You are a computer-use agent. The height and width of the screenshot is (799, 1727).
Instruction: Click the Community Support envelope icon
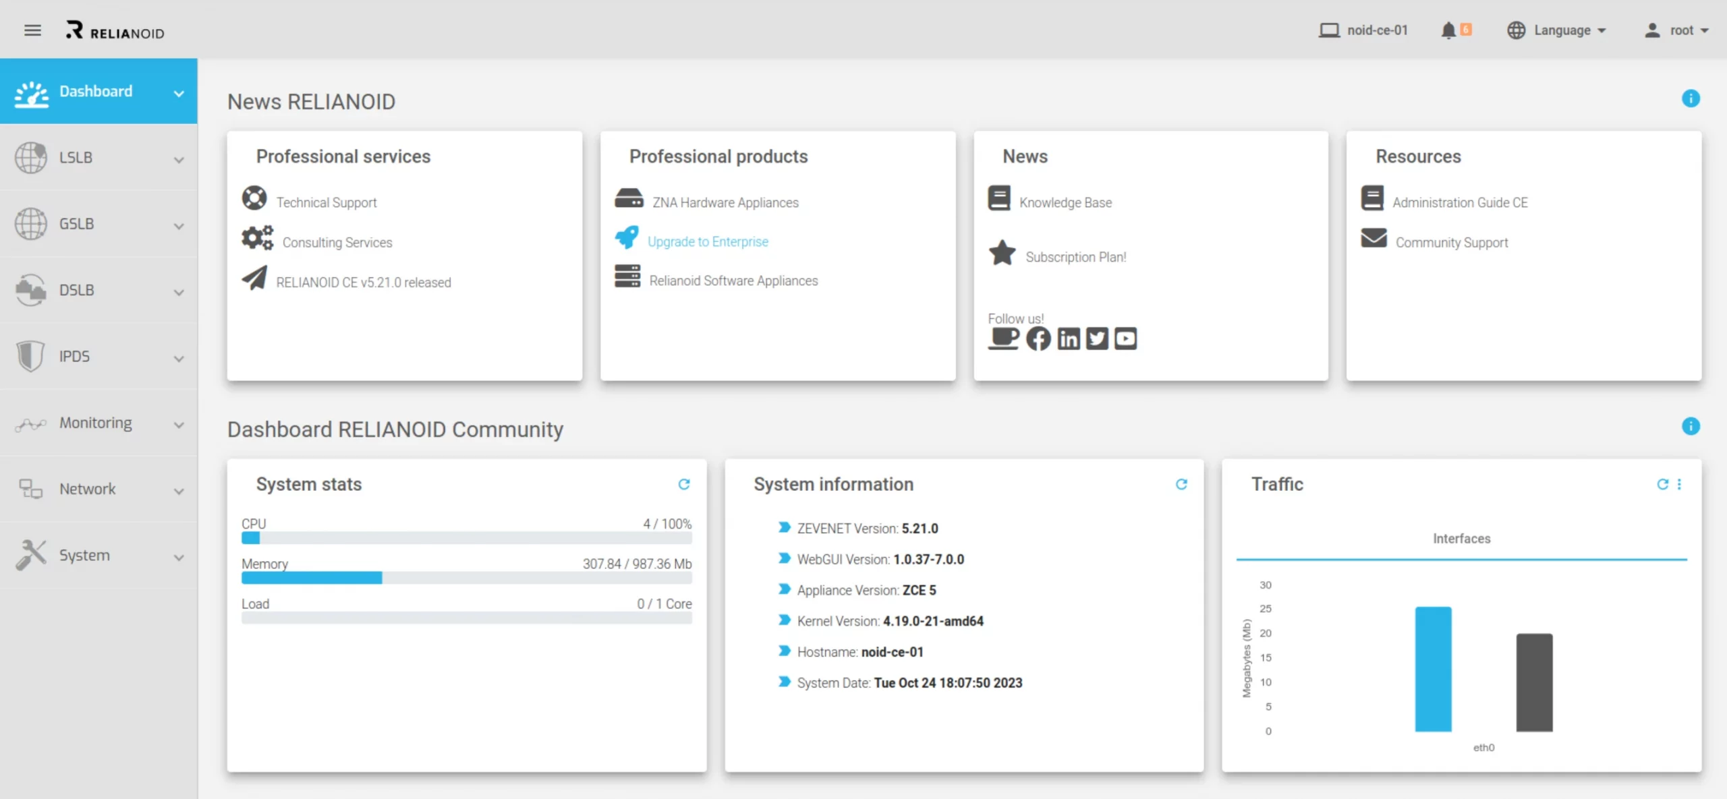click(x=1374, y=238)
